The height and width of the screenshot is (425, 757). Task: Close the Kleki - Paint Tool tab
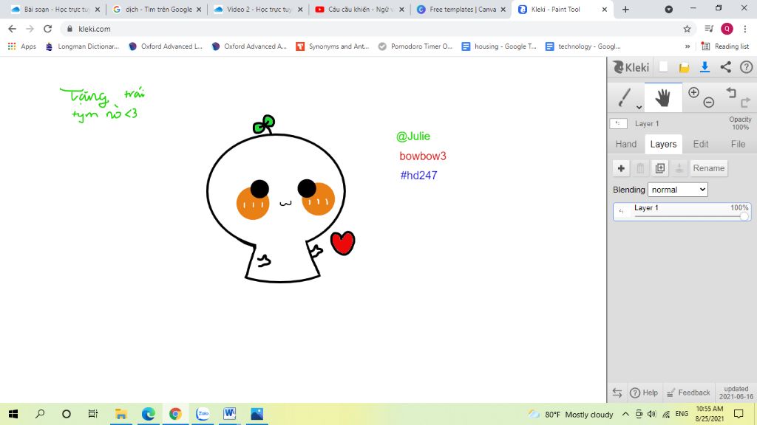[604, 9]
